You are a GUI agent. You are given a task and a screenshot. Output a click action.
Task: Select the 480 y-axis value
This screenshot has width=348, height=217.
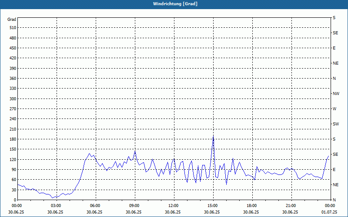(13, 38)
